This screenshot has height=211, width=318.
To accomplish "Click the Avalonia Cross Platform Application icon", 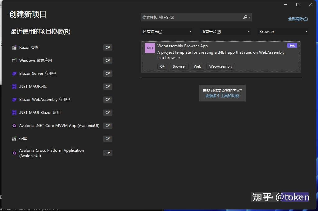I will click(14, 153).
